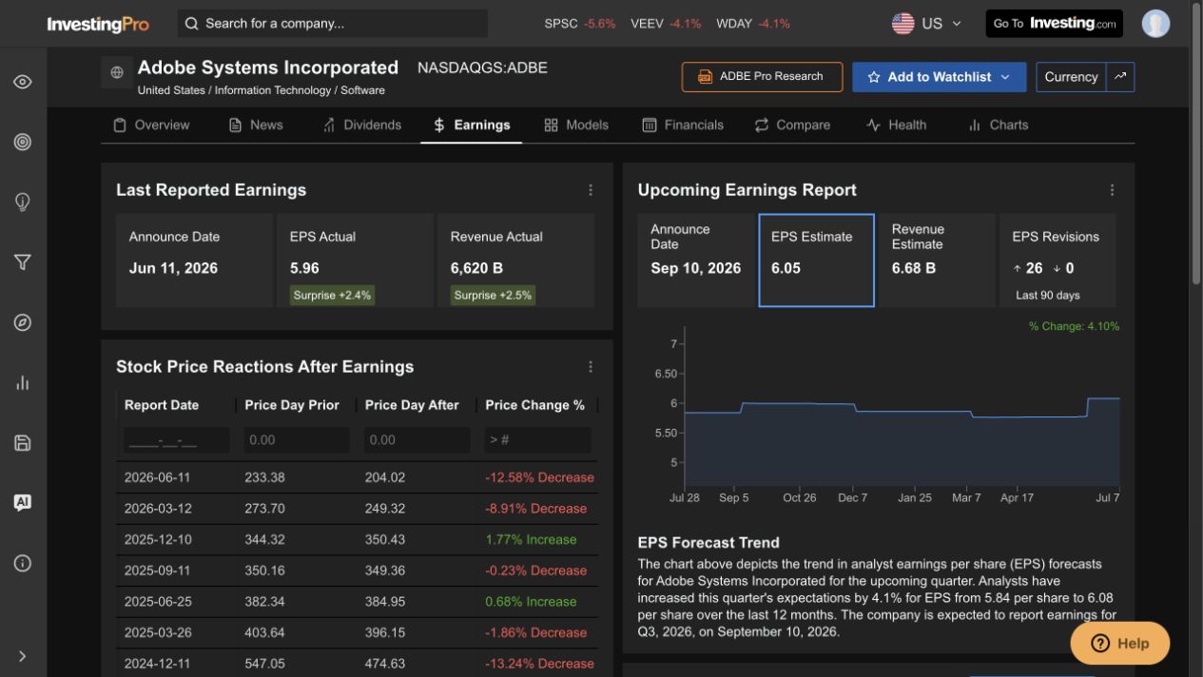Open the lightbulb ideas icon in sidebar
Image resolution: width=1203 pixels, height=677 pixels.
click(23, 202)
